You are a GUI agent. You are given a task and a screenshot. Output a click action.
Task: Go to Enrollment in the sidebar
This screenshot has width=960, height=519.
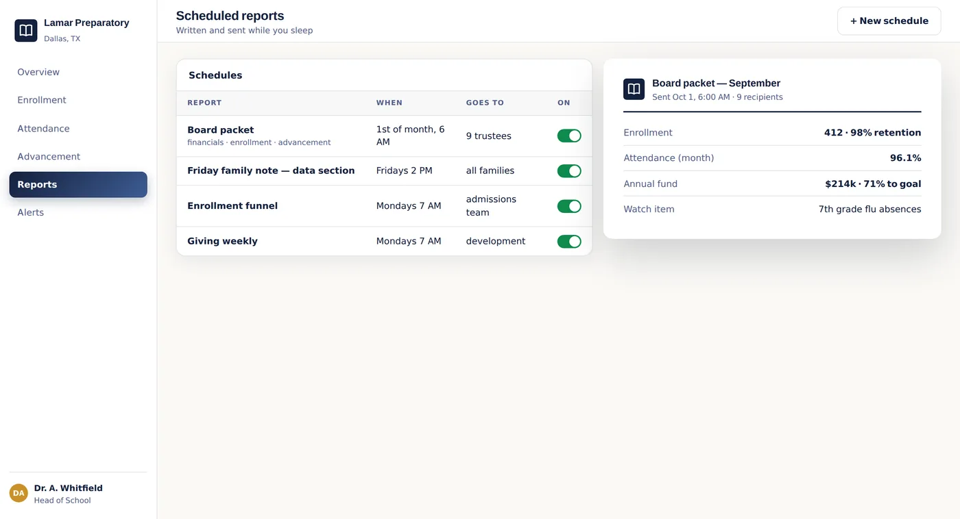(78, 100)
